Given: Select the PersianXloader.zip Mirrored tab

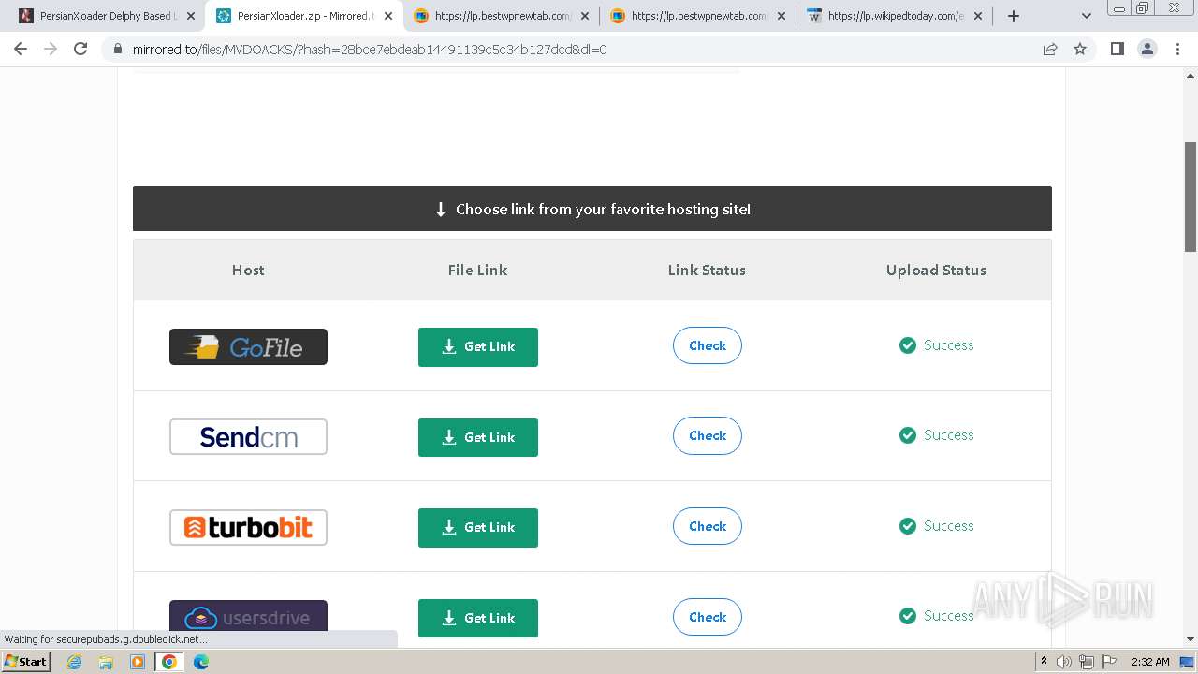Looking at the screenshot, I should [x=305, y=16].
